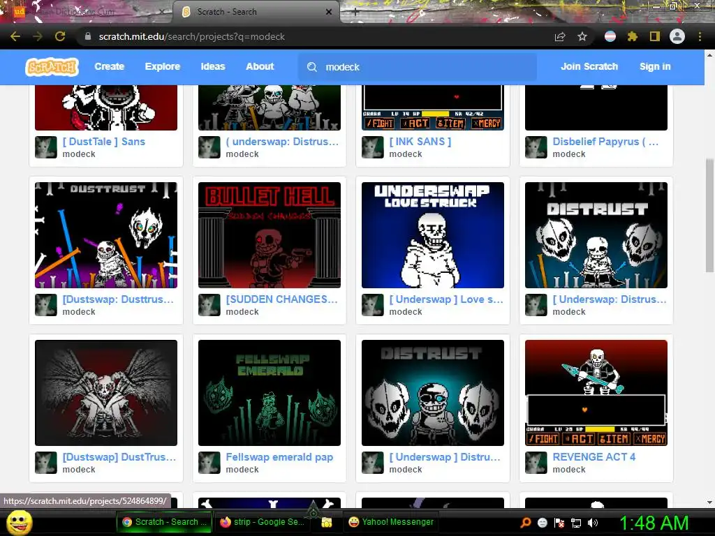Open the ( underswap: Distrus... project link

pos(282,142)
